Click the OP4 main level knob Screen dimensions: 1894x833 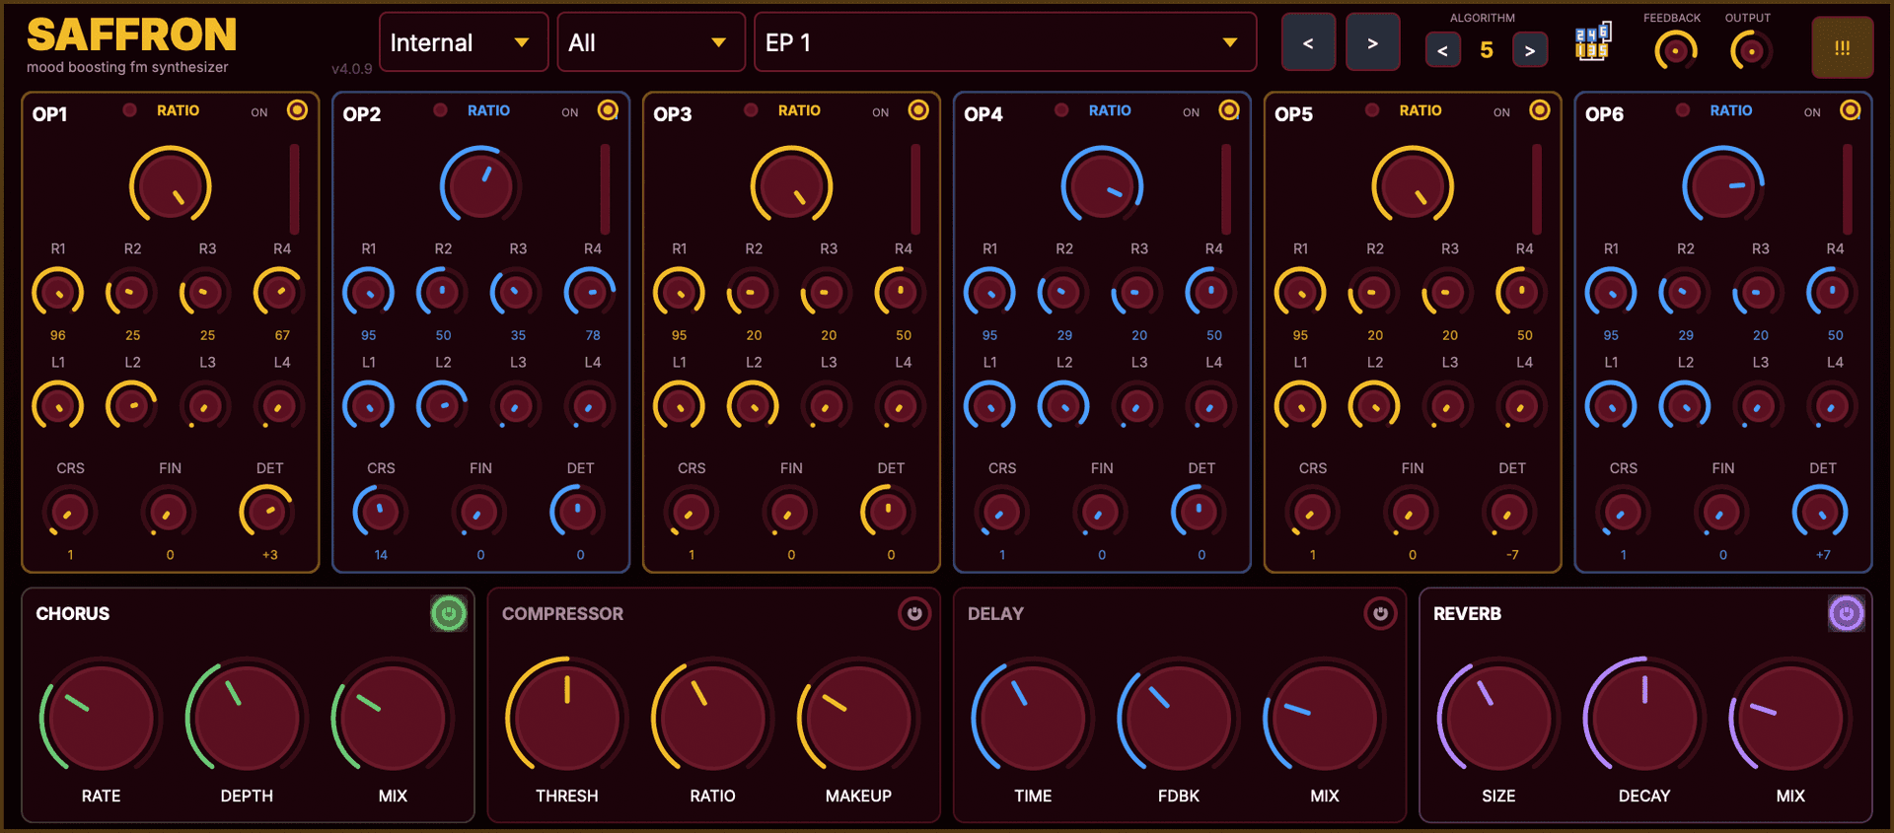tap(1102, 185)
